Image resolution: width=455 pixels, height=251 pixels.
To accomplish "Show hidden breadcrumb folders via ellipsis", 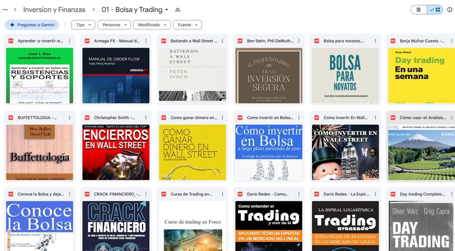I will click(5, 10).
